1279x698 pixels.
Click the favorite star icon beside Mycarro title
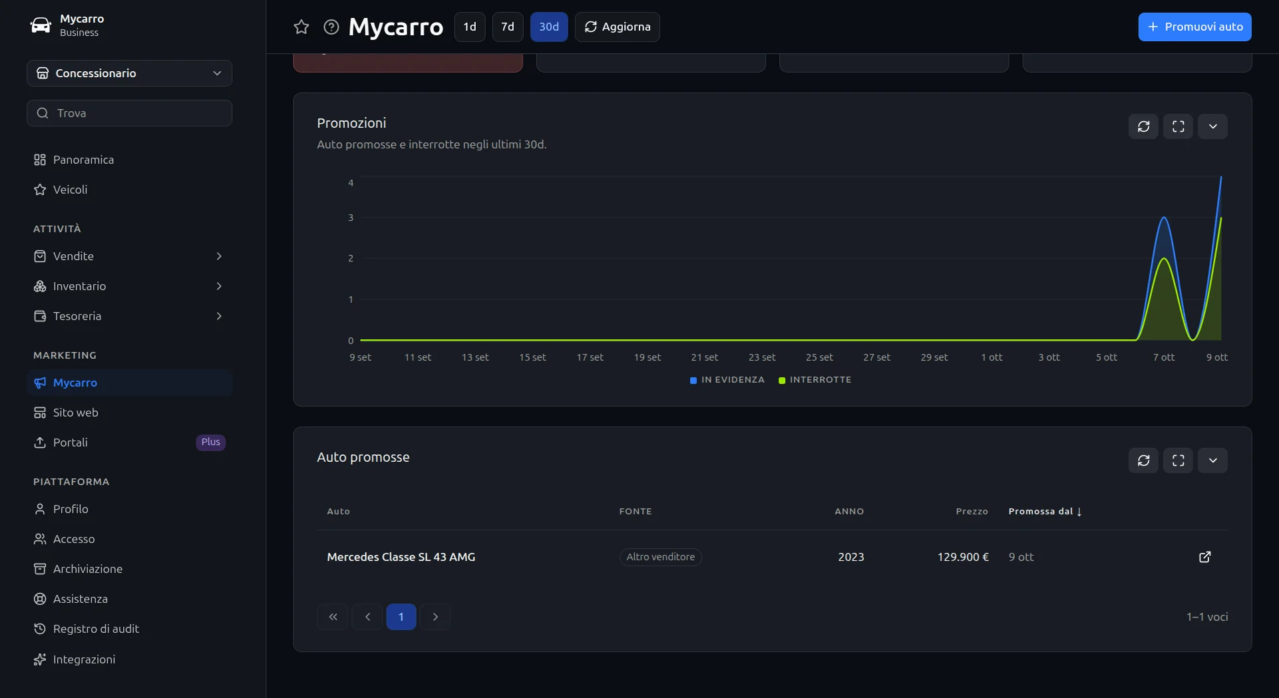point(301,27)
